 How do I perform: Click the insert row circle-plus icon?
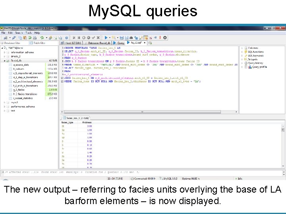click(x=83, y=38)
